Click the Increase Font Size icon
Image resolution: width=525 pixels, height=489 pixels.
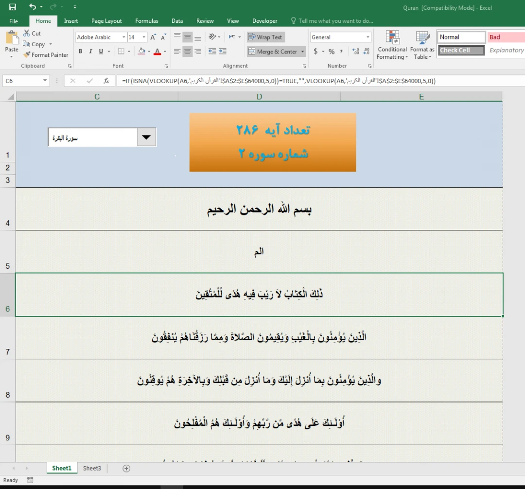point(153,37)
